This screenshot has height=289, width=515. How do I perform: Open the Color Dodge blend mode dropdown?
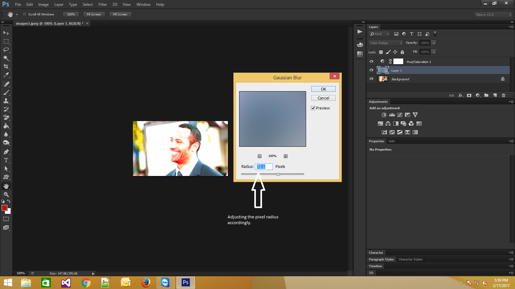[386, 43]
